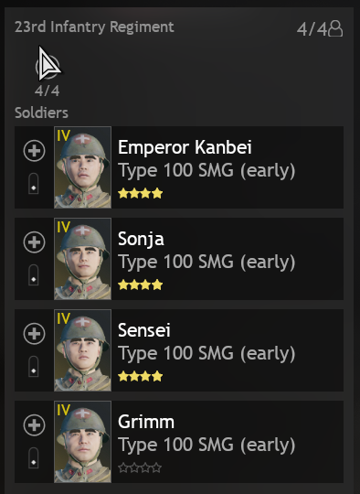Screen dimensions: 360x494
Task: Click the rank badge icon under Grimm's plus
Action: (34, 457)
